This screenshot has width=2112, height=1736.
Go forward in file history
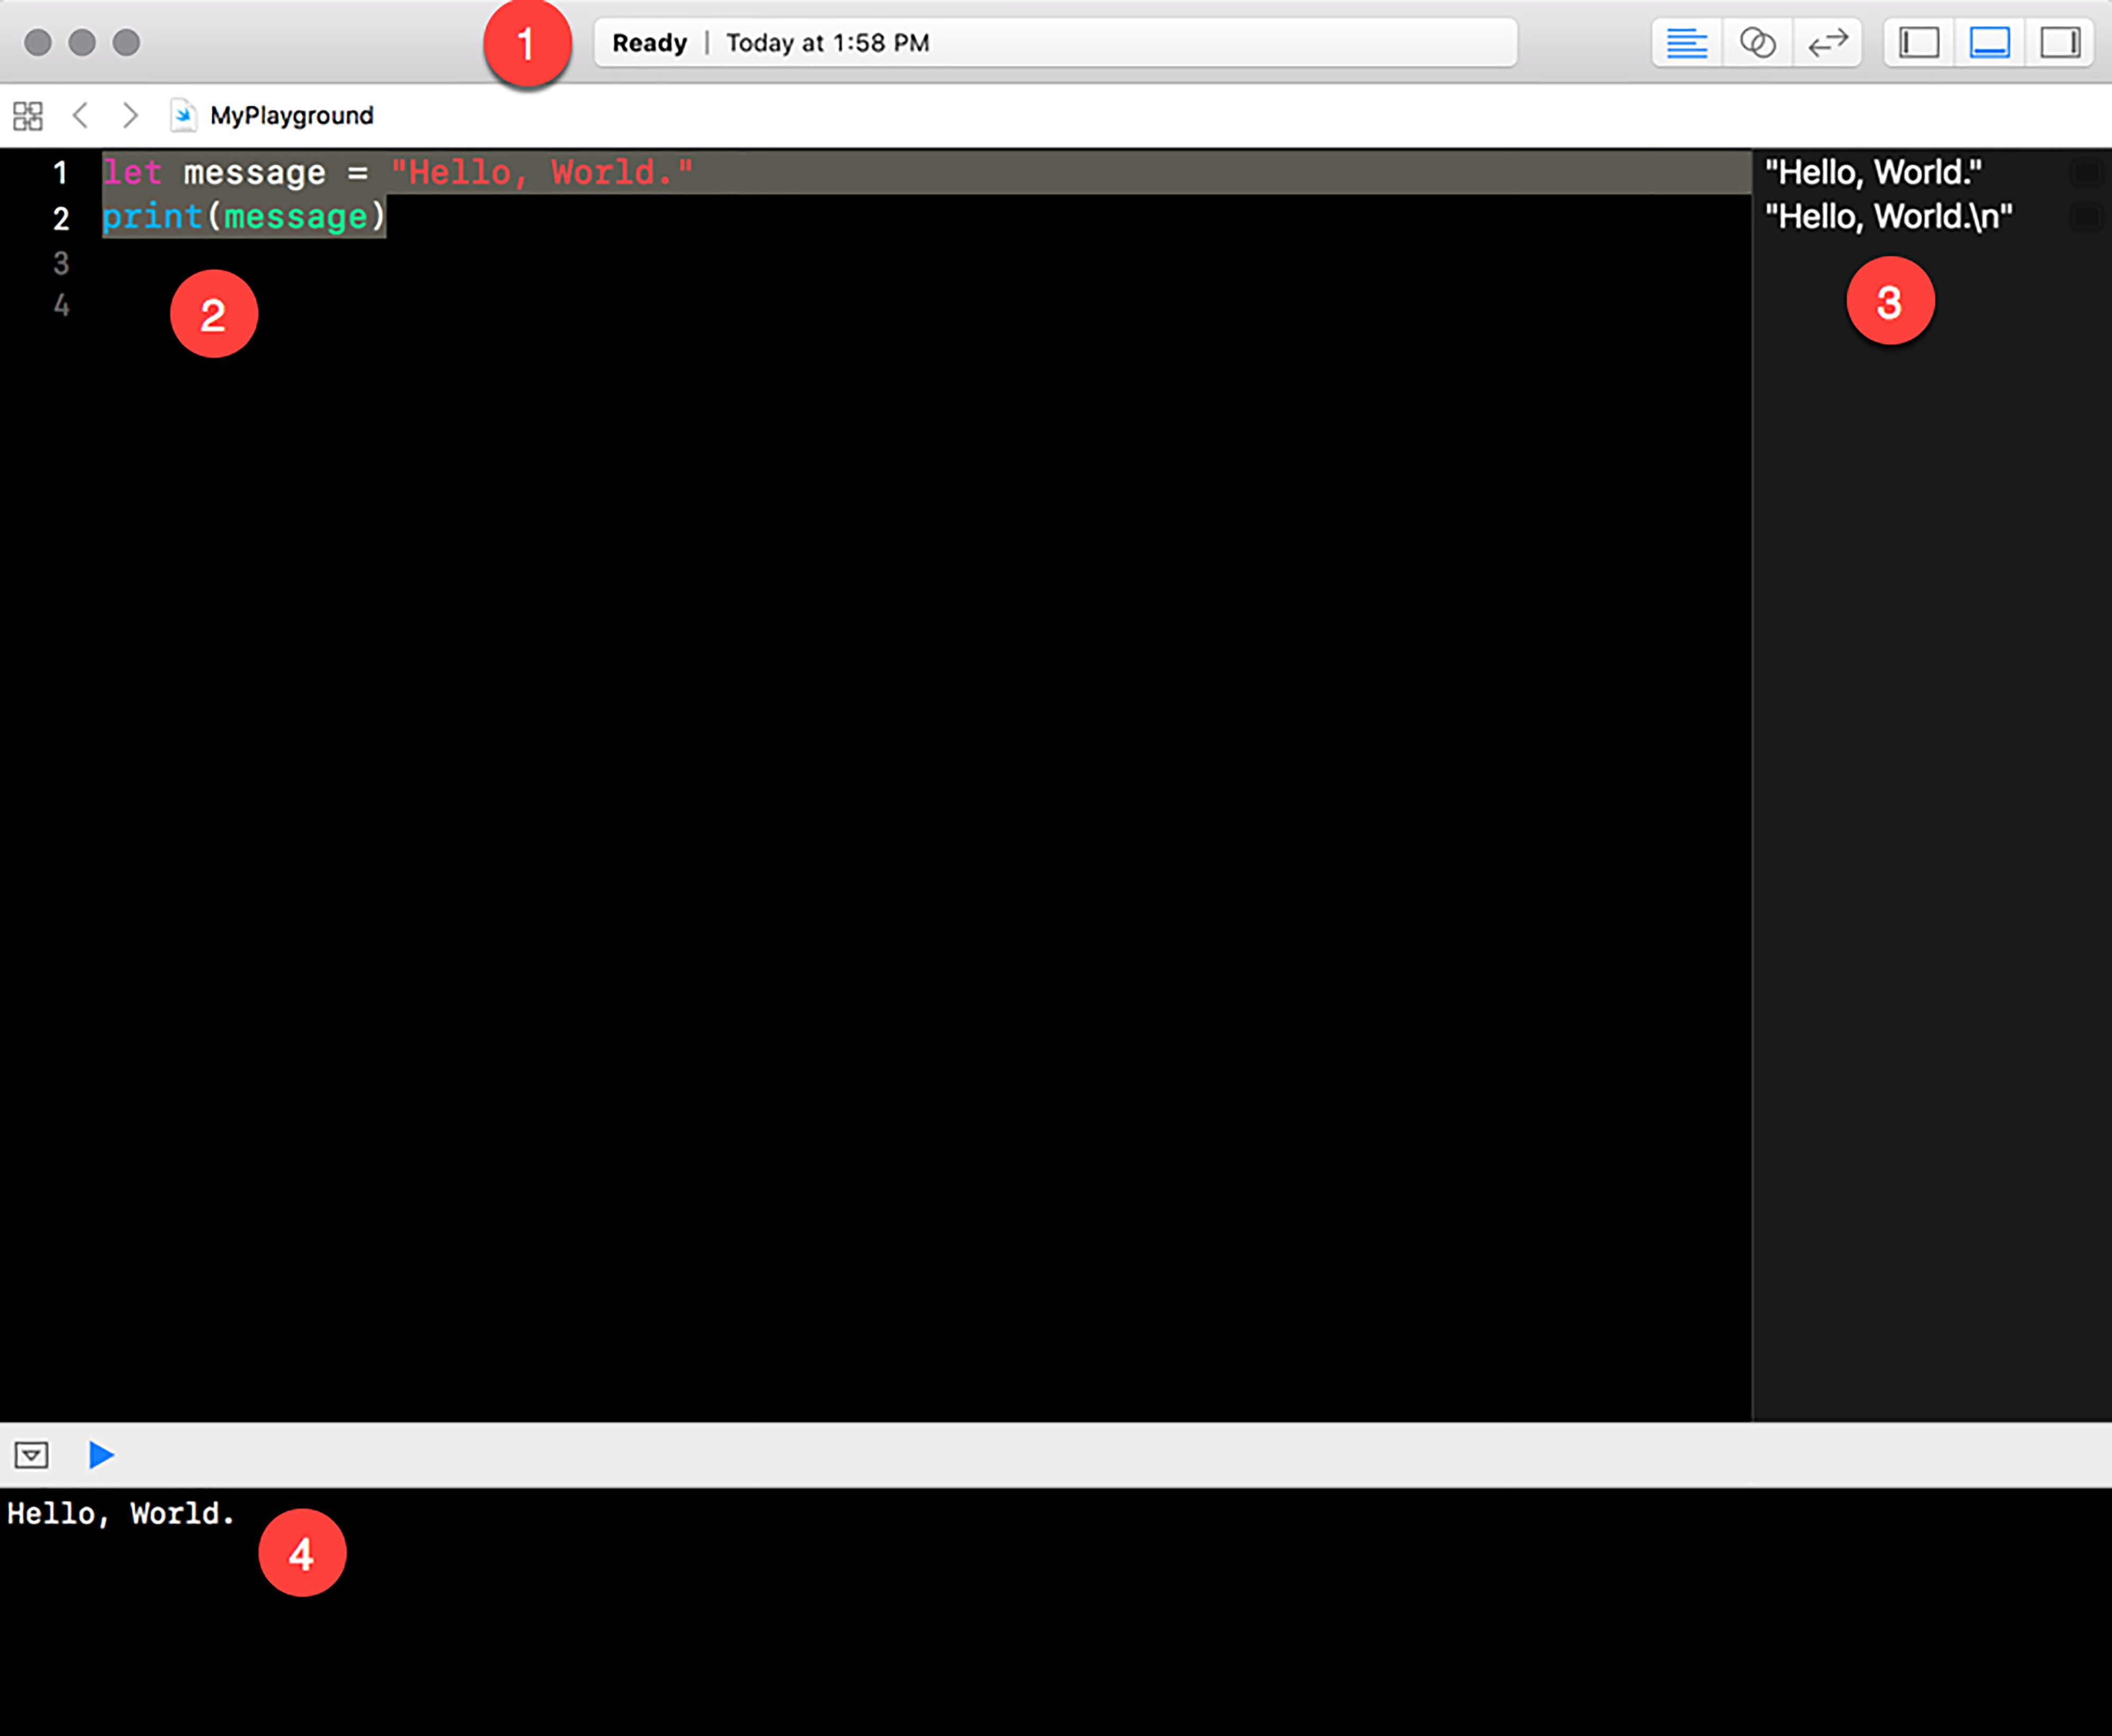click(130, 115)
